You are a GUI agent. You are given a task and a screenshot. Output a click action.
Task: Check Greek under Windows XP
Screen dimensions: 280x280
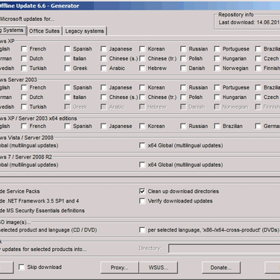[x=67, y=69]
